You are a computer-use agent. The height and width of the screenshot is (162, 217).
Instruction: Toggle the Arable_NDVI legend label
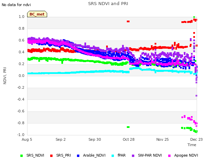point(94,155)
